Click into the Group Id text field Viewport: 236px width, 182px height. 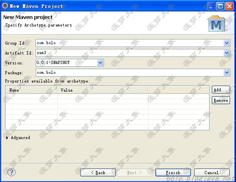point(130,43)
